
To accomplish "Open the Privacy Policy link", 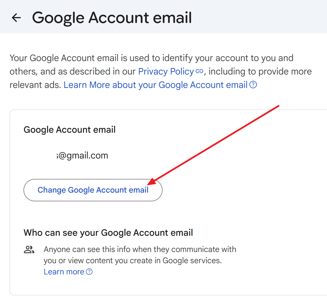I will [166, 71].
